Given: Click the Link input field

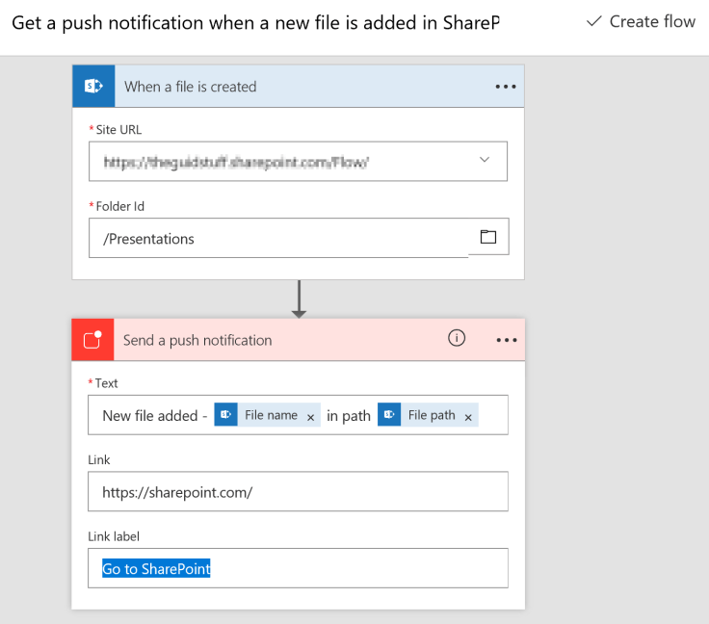Looking at the screenshot, I should [298, 491].
